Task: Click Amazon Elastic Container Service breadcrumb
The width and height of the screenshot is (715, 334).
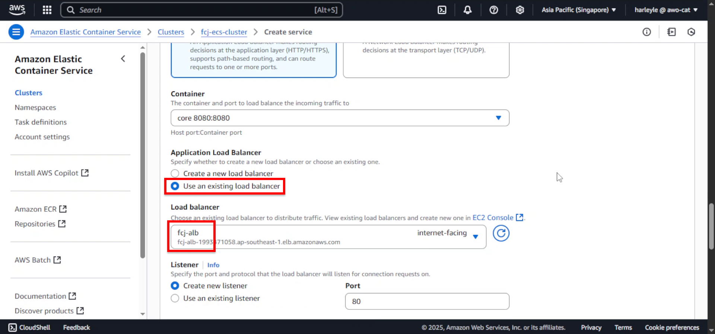Action: (x=86, y=32)
